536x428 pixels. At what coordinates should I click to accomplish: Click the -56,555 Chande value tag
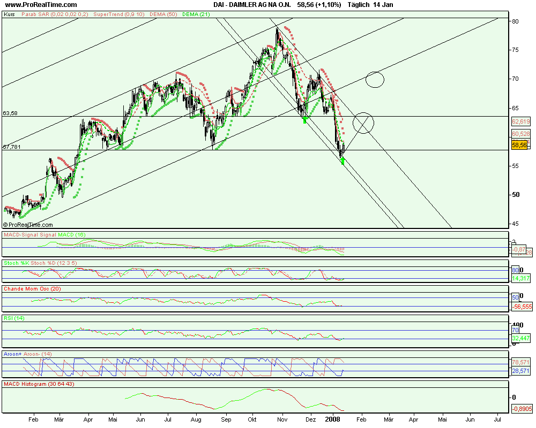tap(522, 307)
